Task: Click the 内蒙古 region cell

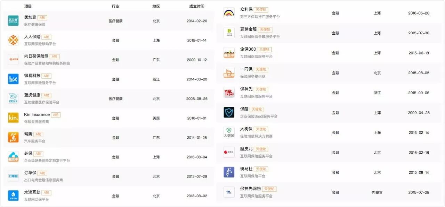Action: pos(377,192)
